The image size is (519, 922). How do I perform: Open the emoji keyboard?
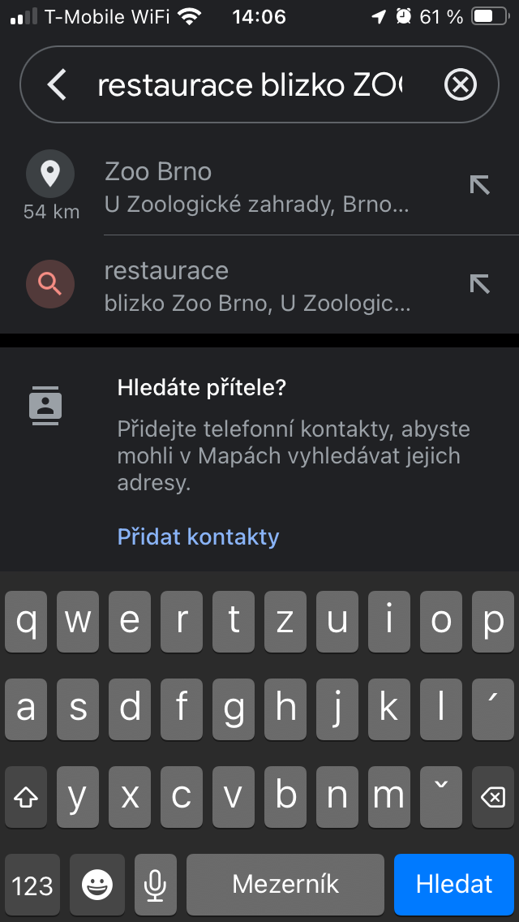coord(97,884)
